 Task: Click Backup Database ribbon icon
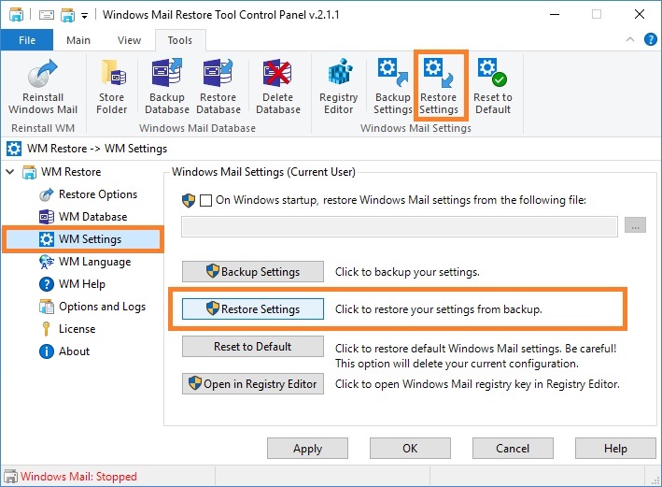167,87
